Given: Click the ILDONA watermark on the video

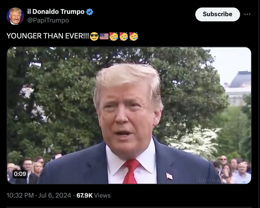Looking at the screenshot, I should (209, 181).
